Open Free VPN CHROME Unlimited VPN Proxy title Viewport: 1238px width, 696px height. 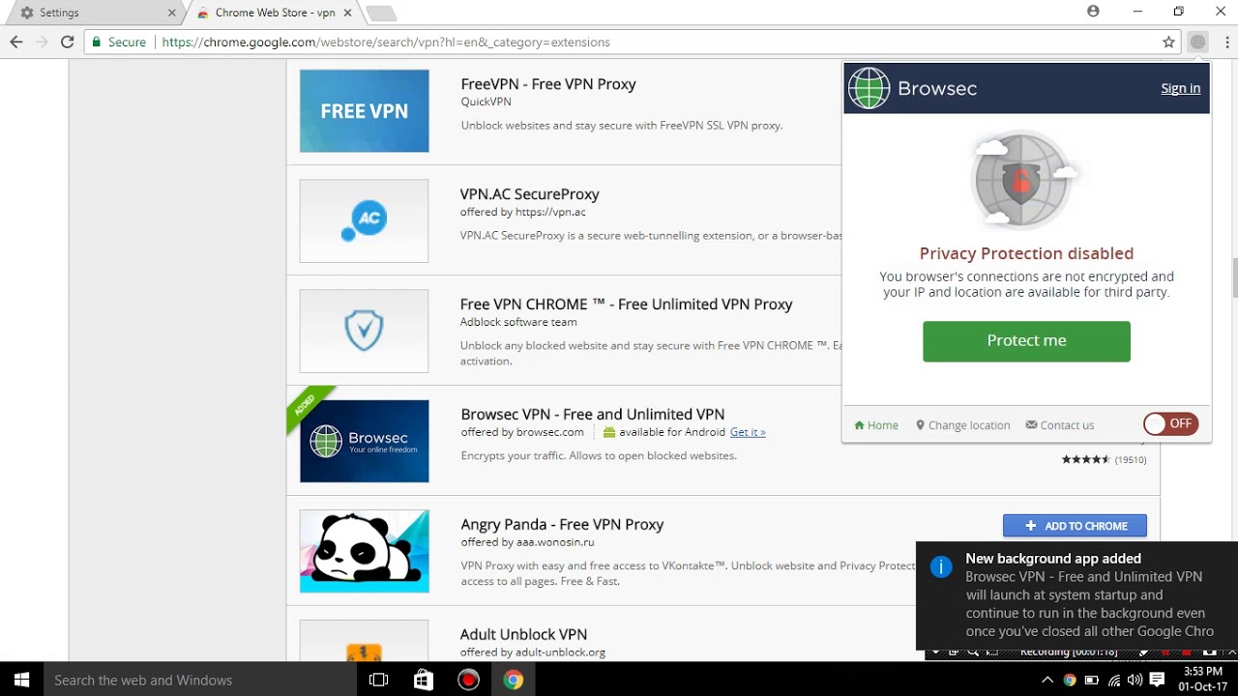627,304
